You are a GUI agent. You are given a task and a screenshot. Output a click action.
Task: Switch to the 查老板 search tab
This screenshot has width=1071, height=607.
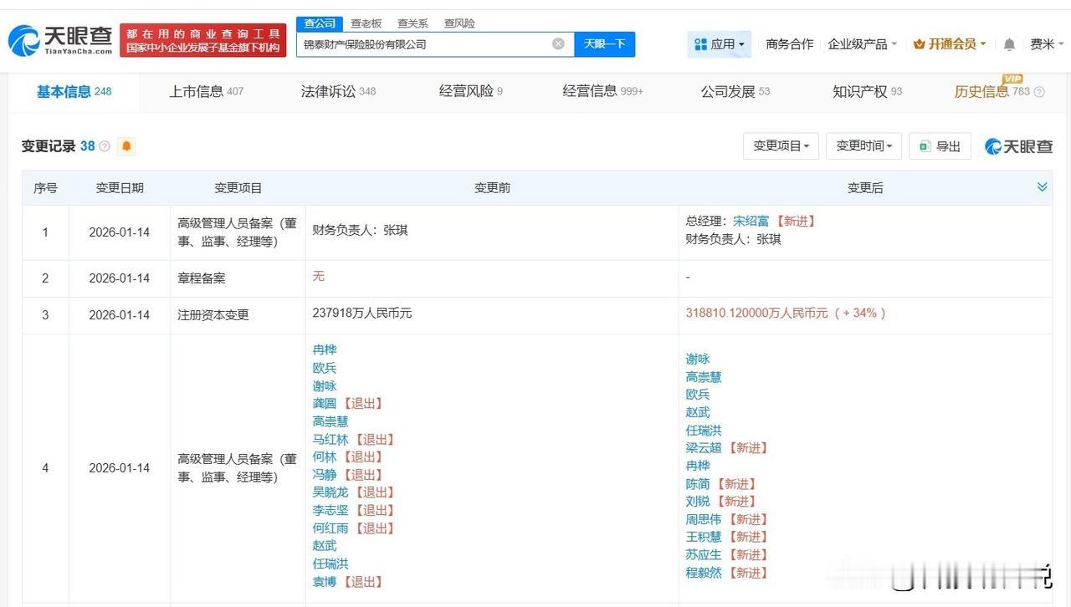click(x=366, y=23)
